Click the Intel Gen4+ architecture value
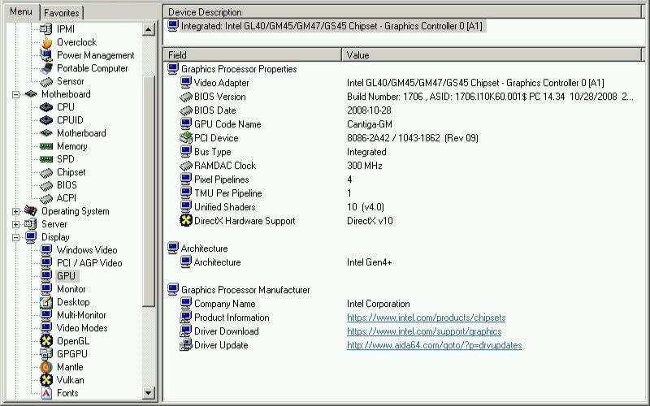This screenshot has width=650, height=406. point(370,262)
